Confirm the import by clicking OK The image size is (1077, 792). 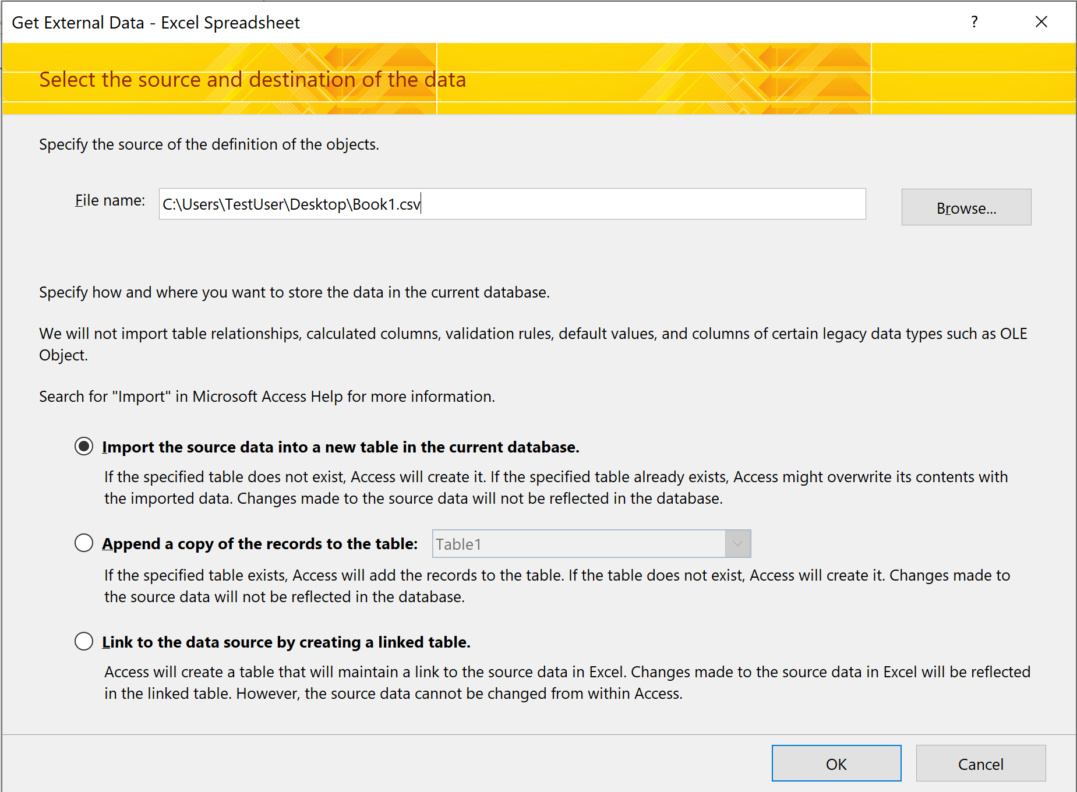(836, 763)
